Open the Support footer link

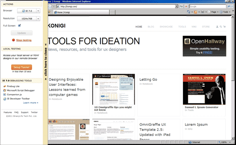(x=24, y=112)
